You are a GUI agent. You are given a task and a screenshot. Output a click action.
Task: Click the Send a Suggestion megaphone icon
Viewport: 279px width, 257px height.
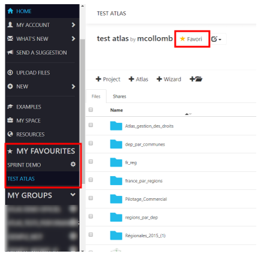tap(10, 52)
